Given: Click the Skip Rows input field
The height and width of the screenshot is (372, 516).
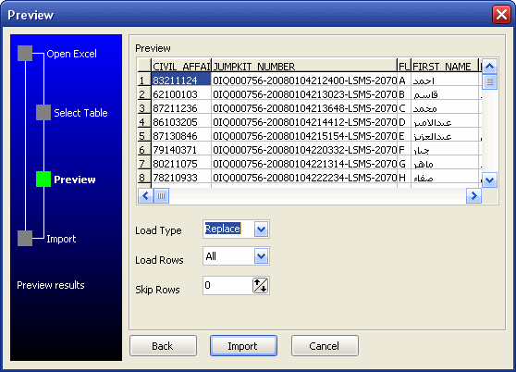Looking at the screenshot, I should click(x=227, y=285).
